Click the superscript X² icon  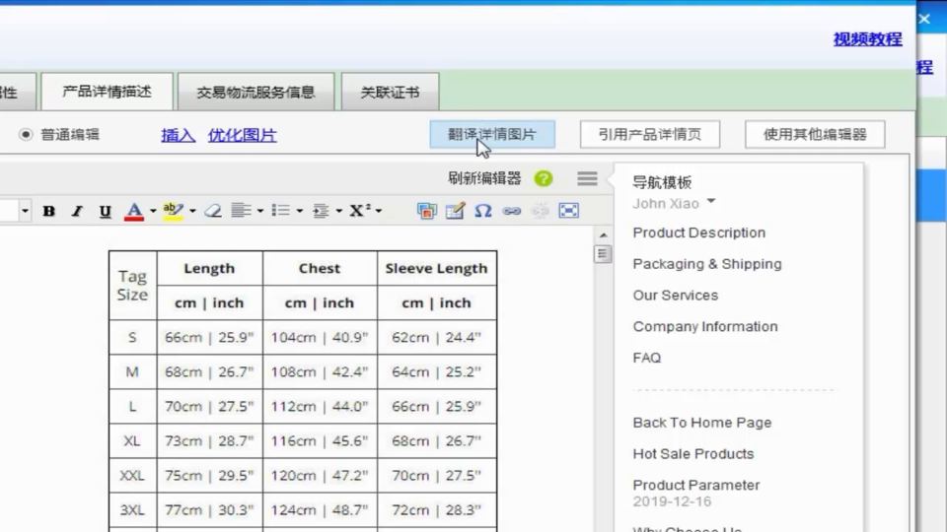pyautogui.click(x=360, y=210)
